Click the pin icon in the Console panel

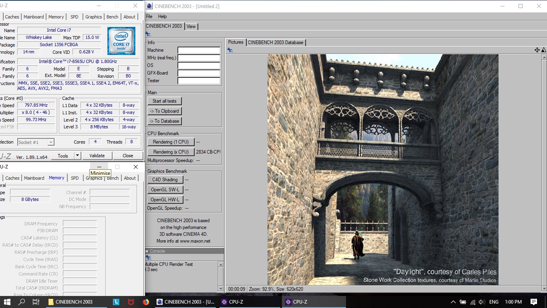pos(148,257)
